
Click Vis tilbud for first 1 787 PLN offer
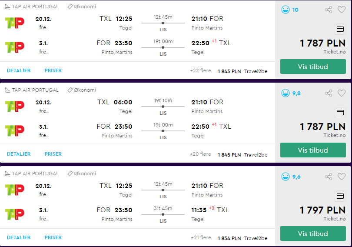313,67
